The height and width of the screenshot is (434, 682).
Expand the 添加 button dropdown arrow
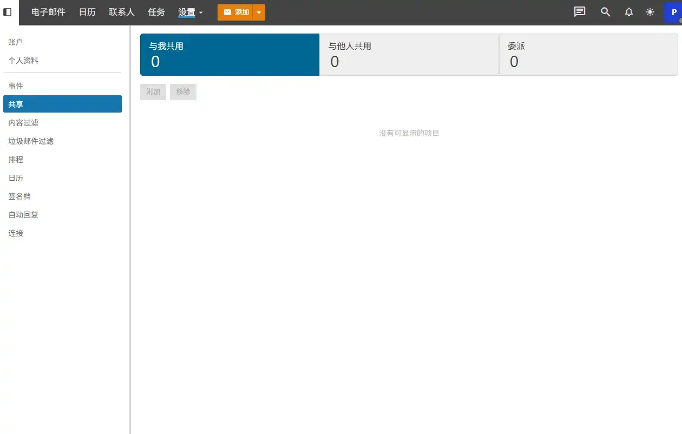click(x=258, y=12)
